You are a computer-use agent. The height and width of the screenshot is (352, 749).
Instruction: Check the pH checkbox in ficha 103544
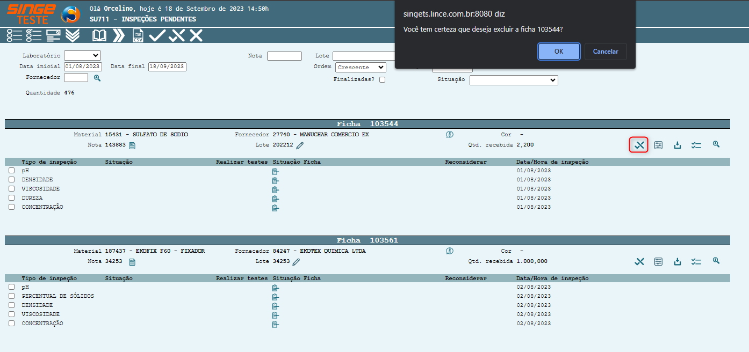[x=11, y=171]
